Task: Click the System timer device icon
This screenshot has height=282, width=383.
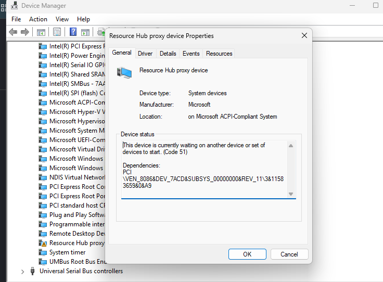Action: [43, 252]
